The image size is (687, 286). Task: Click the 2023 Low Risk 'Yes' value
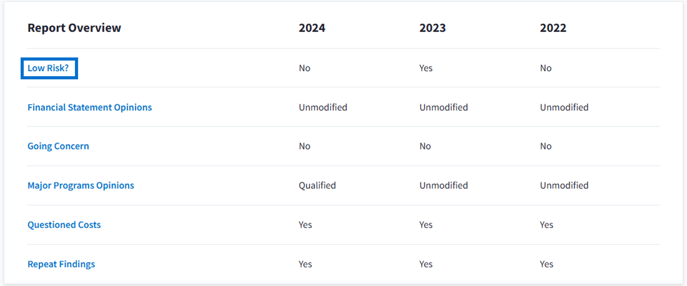click(426, 69)
